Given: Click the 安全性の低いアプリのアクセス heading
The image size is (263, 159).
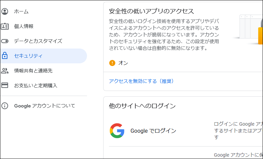Looking at the screenshot, I should point(151,11).
